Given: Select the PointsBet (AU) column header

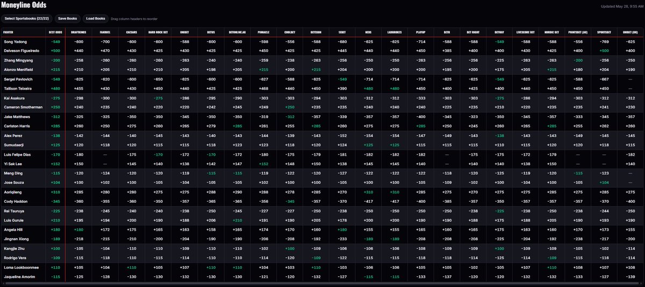Looking at the screenshot, I should (577, 32).
